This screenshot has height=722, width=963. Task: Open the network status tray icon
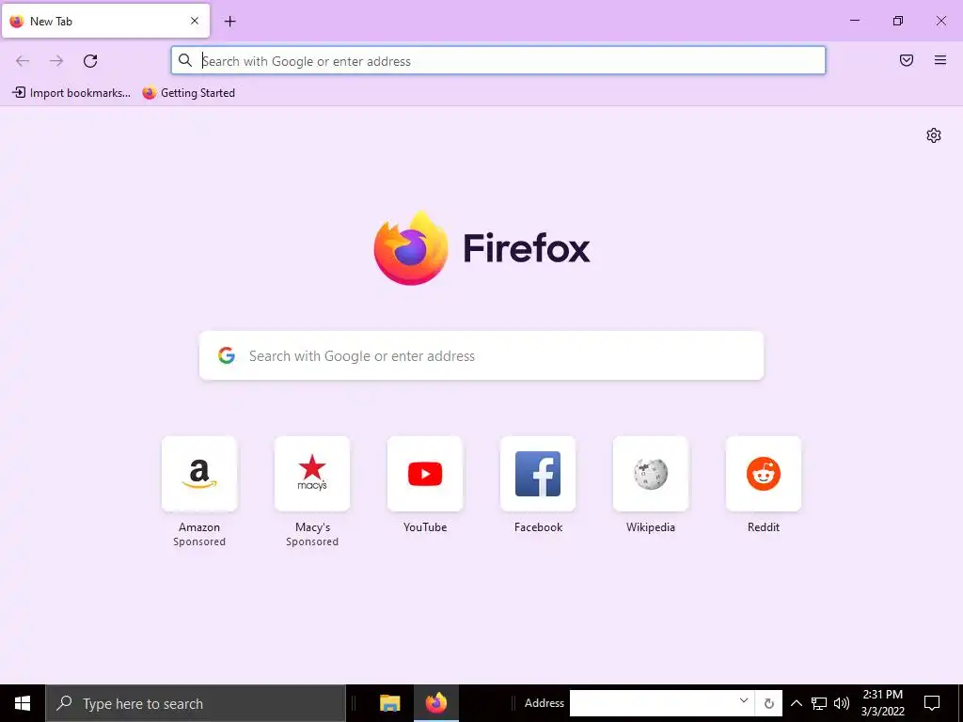pyautogui.click(x=819, y=703)
